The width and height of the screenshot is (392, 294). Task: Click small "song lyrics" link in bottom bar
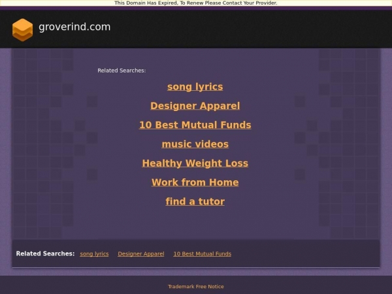[94, 253]
